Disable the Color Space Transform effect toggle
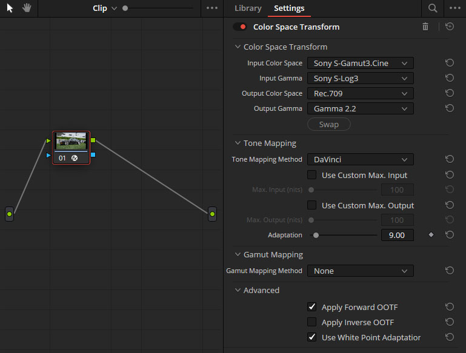466x353 pixels. click(240, 27)
